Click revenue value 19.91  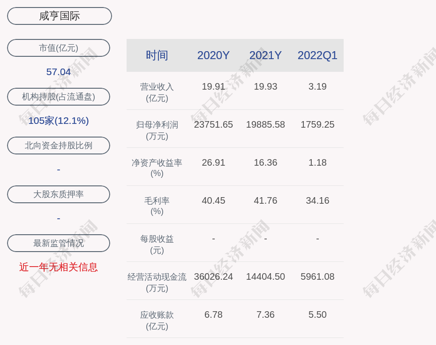point(213,86)
